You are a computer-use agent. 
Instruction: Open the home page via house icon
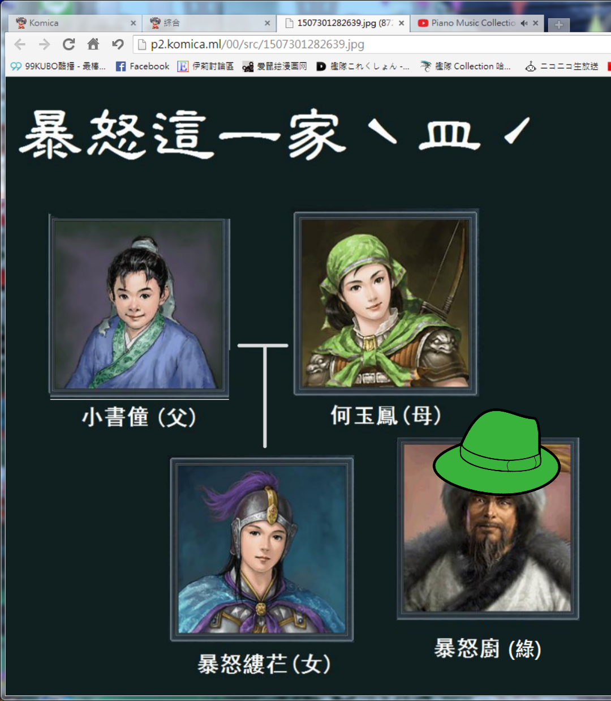pyautogui.click(x=93, y=44)
